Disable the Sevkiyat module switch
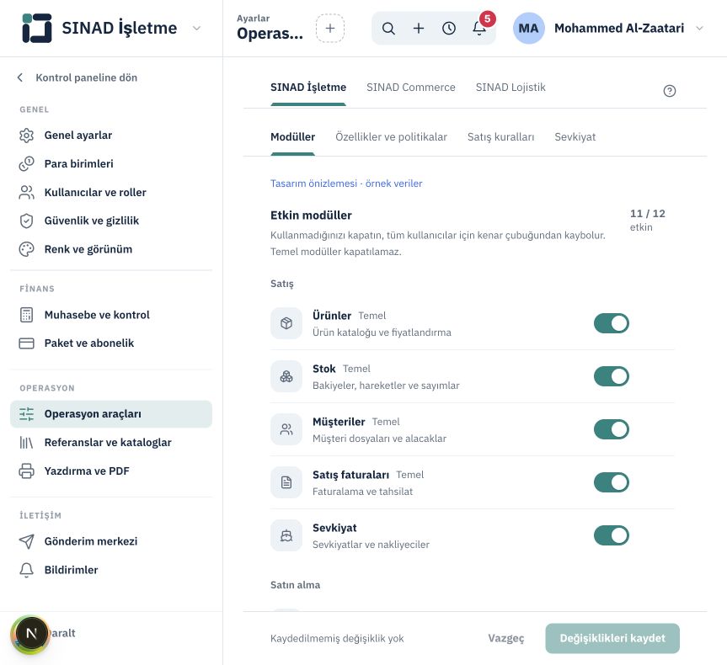This screenshot has width=727, height=665. pyautogui.click(x=611, y=535)
